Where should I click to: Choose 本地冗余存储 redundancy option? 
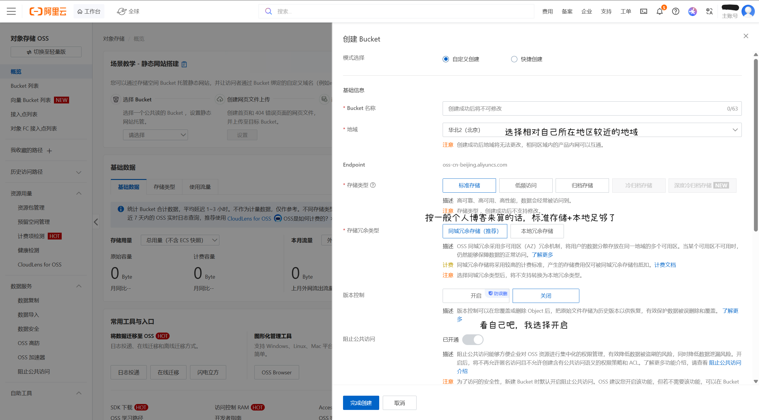click(537, 231)
